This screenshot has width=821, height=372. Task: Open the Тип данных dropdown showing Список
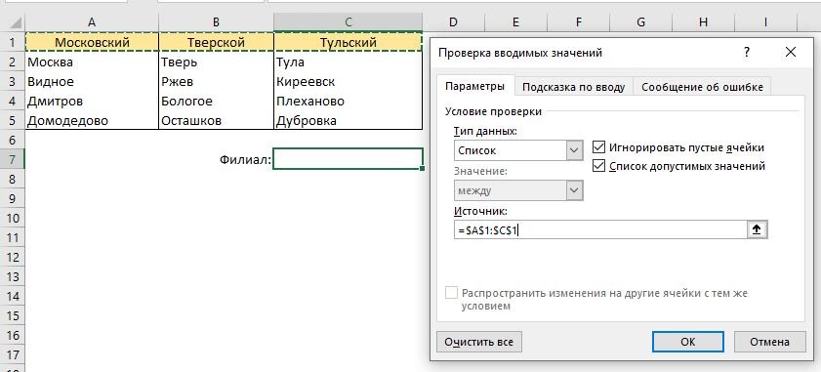coord(575,151)
